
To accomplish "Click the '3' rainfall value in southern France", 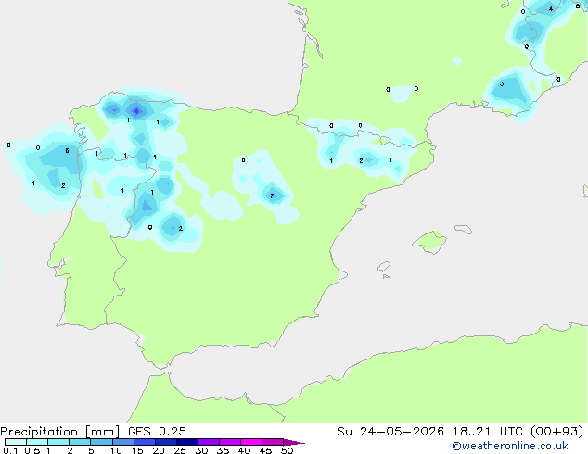I will pos(502,83).
